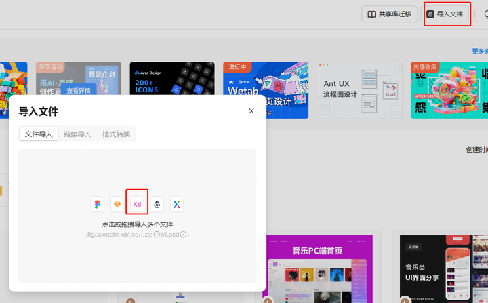Open the Arco Design 200+ ICONS banner
The image size is (488, 303).
click(172, 78)
